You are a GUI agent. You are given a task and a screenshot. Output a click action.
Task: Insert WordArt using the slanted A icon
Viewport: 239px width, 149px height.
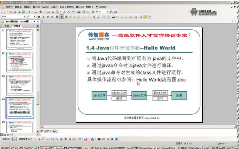click(x=61, y=139)
